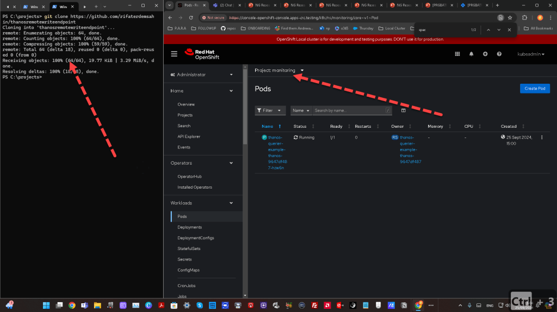This screenshot has height=312, width=557.
Task: Open the terminal tab dropdown arrow
Action: coord(104,7)
